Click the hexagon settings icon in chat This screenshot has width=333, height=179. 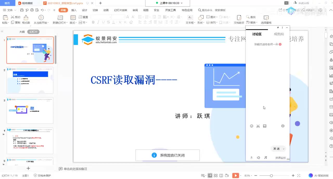283,126
